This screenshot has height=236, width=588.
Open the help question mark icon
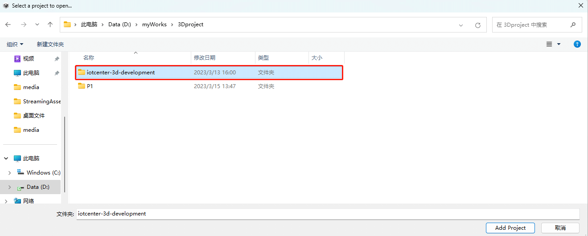coord(577,44)
